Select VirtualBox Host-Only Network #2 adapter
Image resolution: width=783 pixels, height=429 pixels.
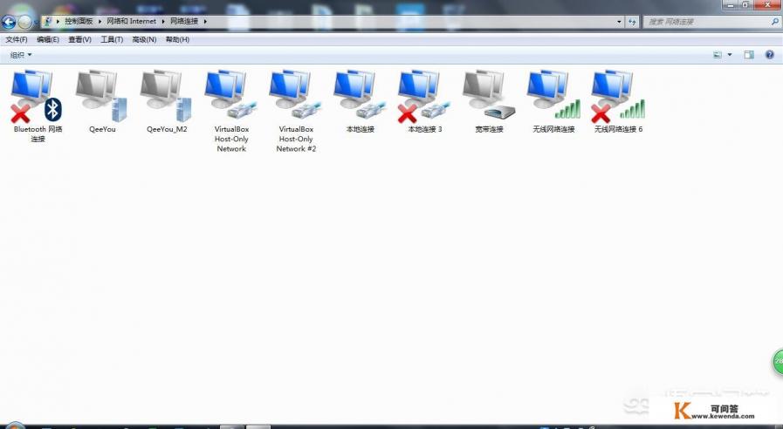296,98
